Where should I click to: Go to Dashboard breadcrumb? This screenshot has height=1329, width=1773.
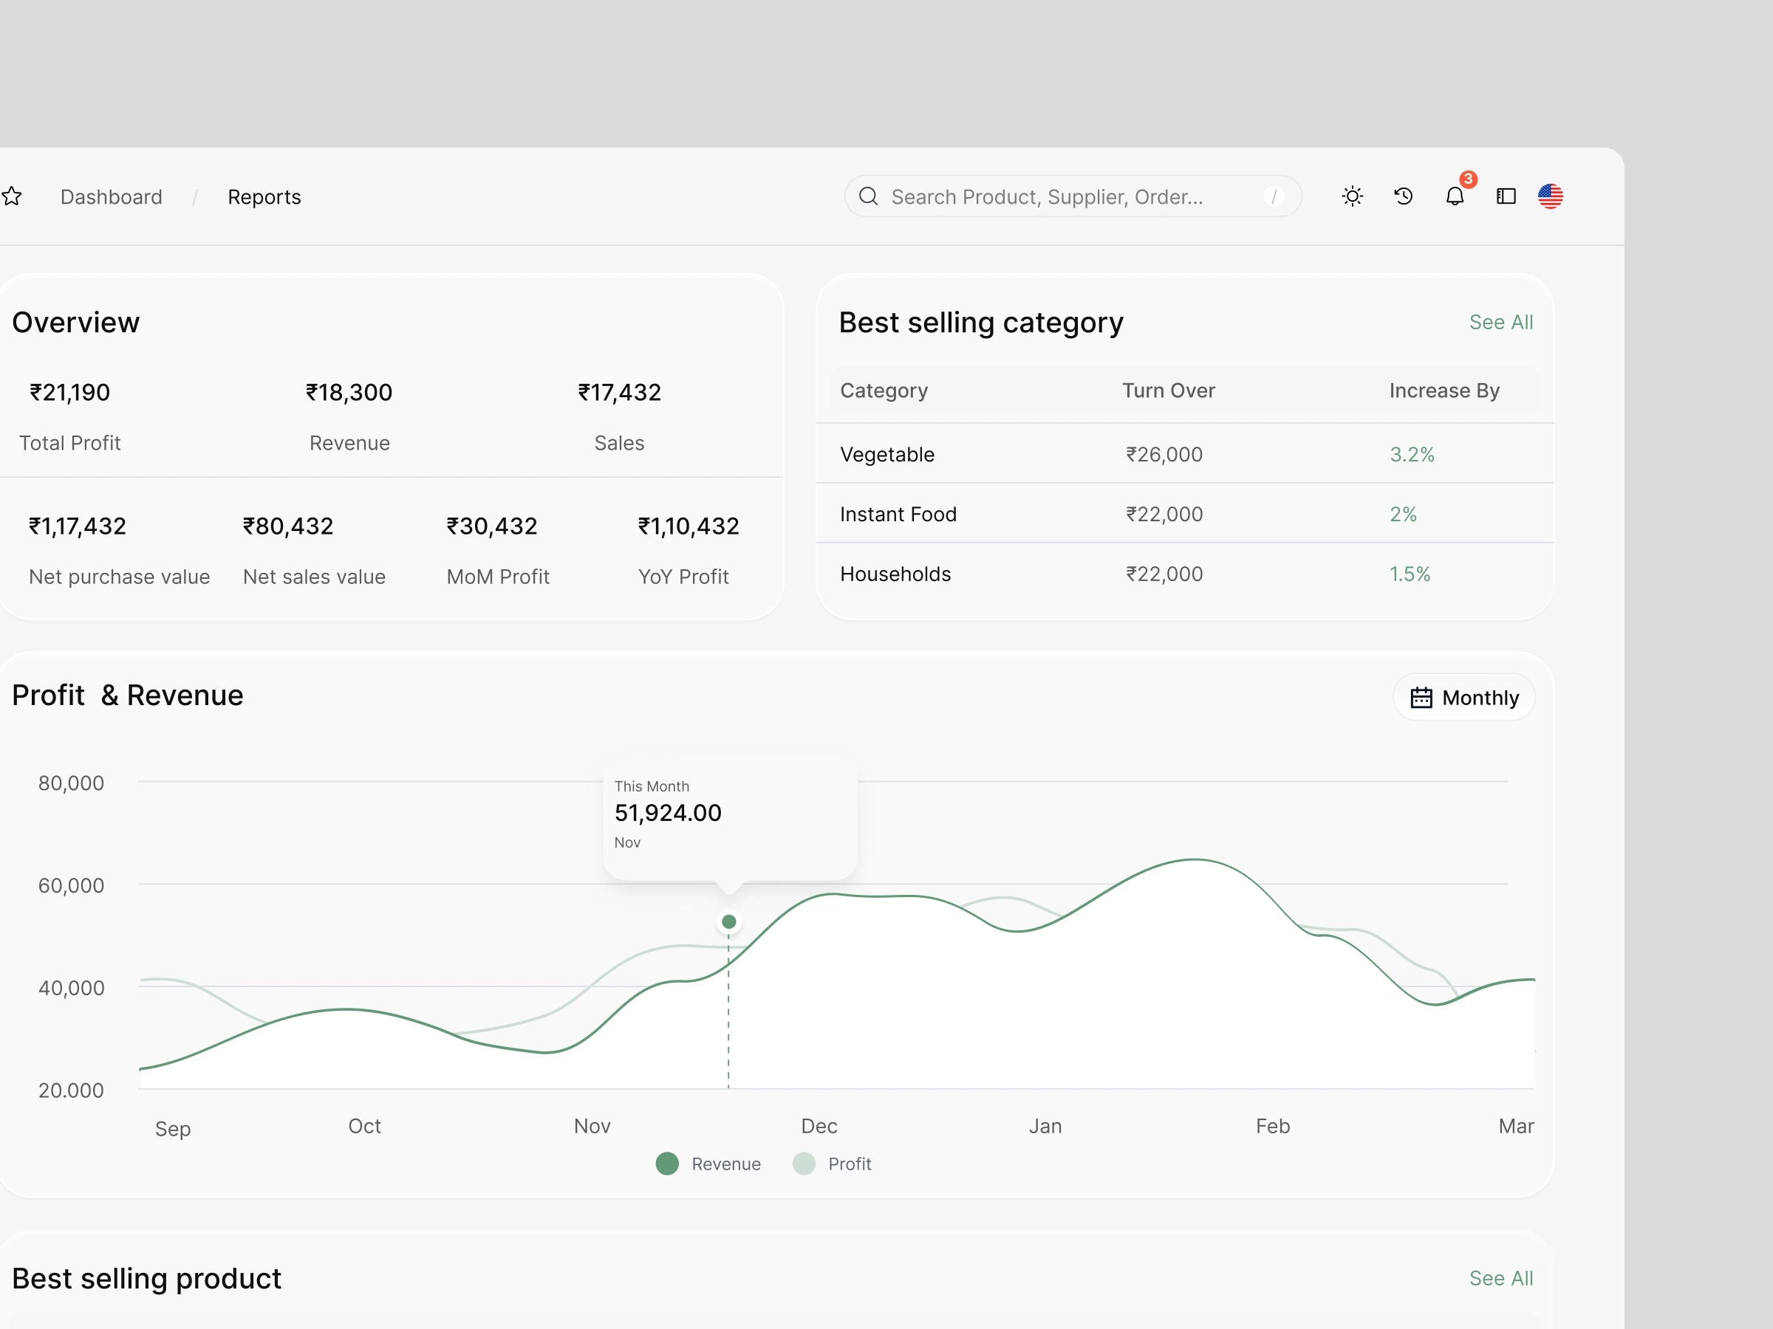[x=112, y=197]
